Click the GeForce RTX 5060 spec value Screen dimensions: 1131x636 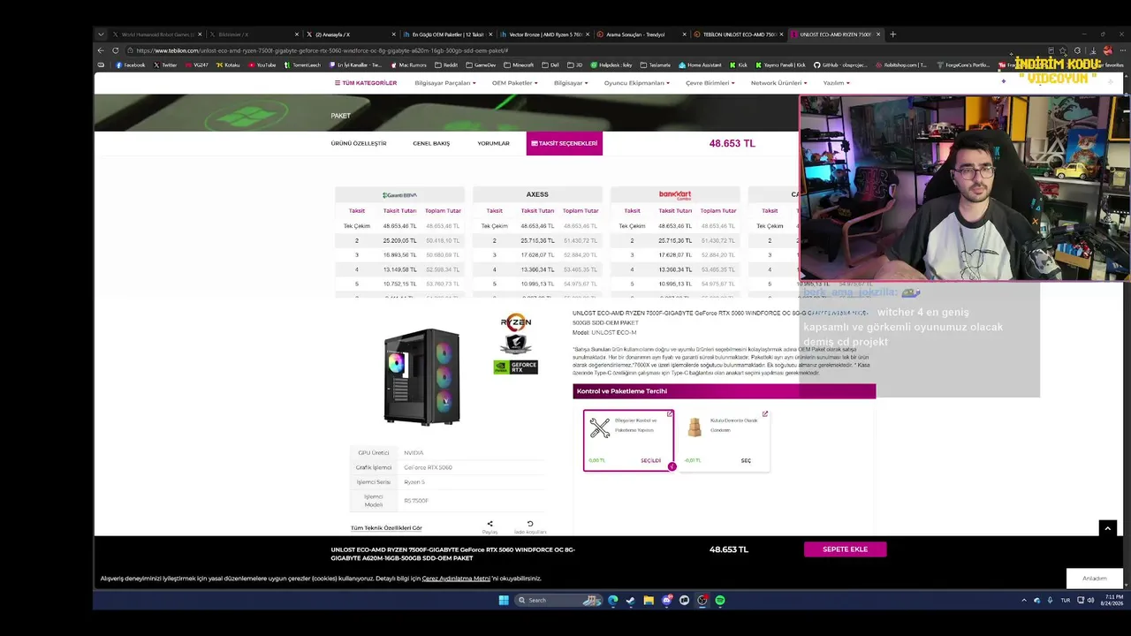tap(428, 467)
